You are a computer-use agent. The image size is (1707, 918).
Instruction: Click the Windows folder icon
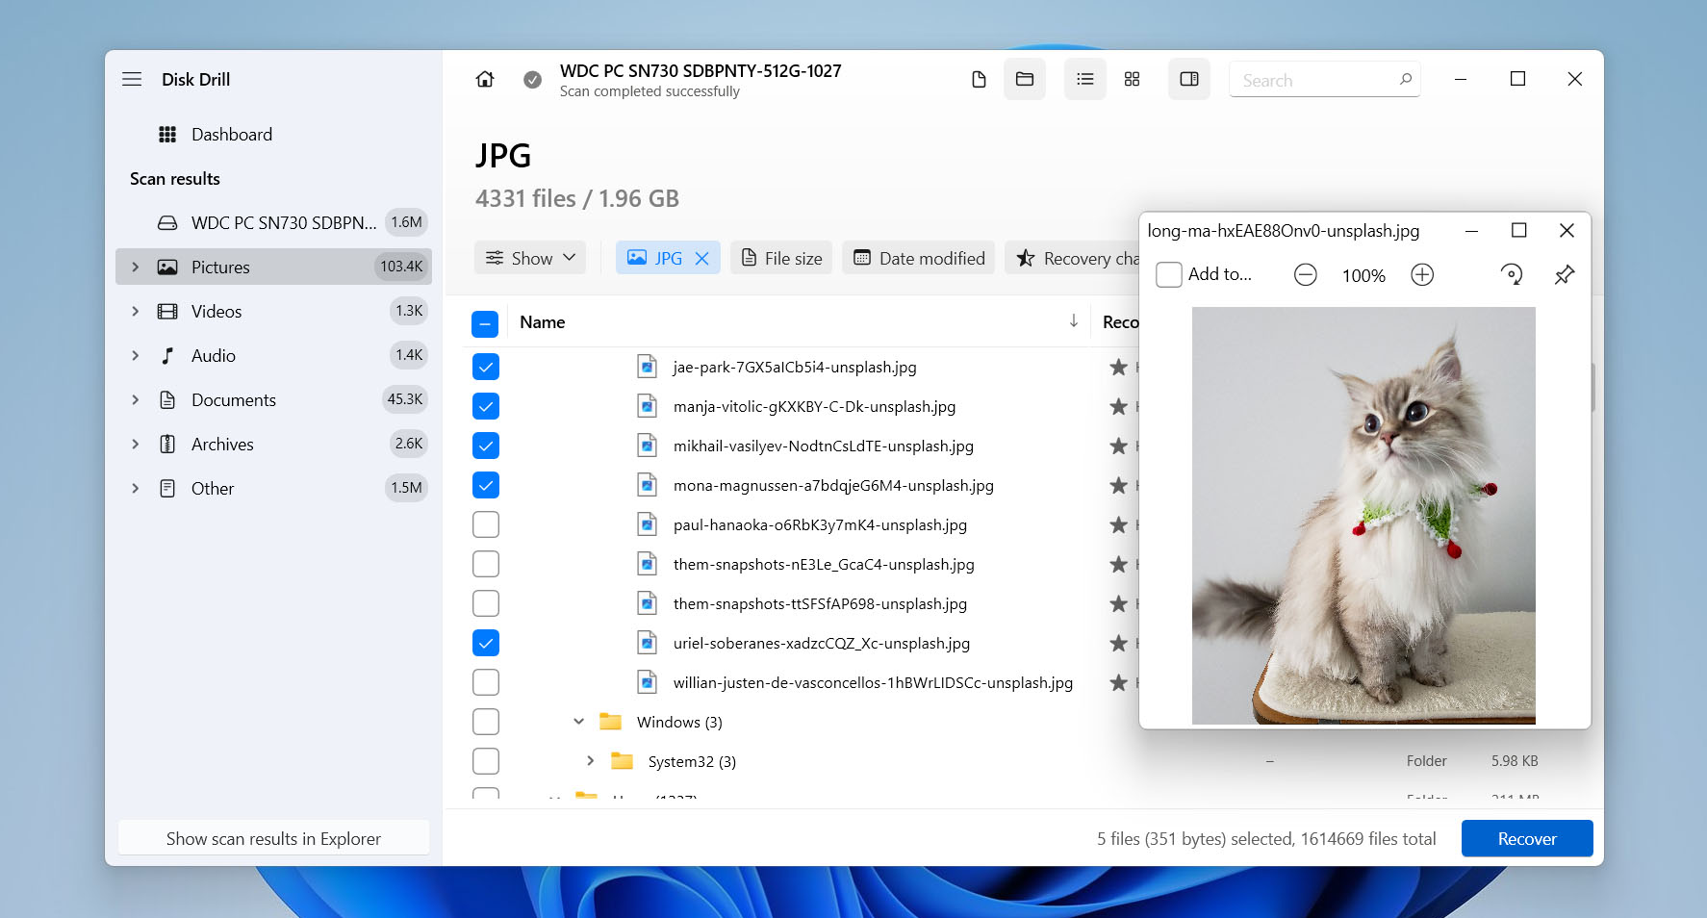coord(610,722)
